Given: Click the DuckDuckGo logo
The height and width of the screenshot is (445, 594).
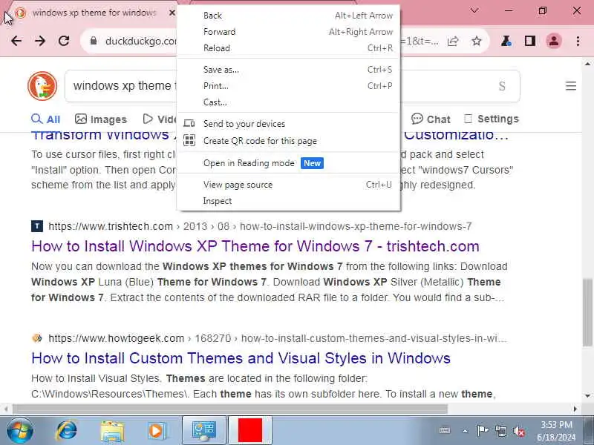Looking at the screenshot, I should pos(42,86).
